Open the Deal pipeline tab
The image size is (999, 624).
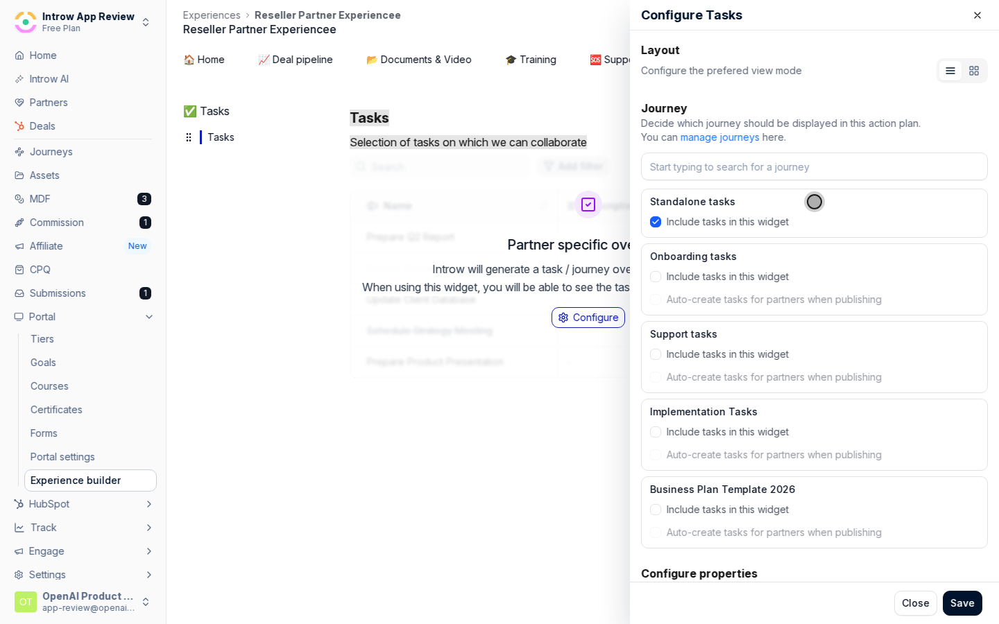(296, 60)
